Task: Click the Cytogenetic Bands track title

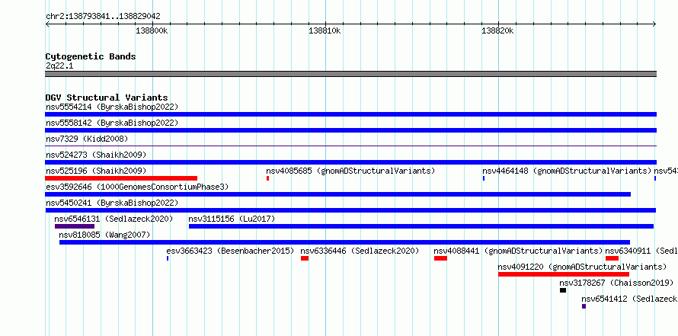Action: click(91, 56)
